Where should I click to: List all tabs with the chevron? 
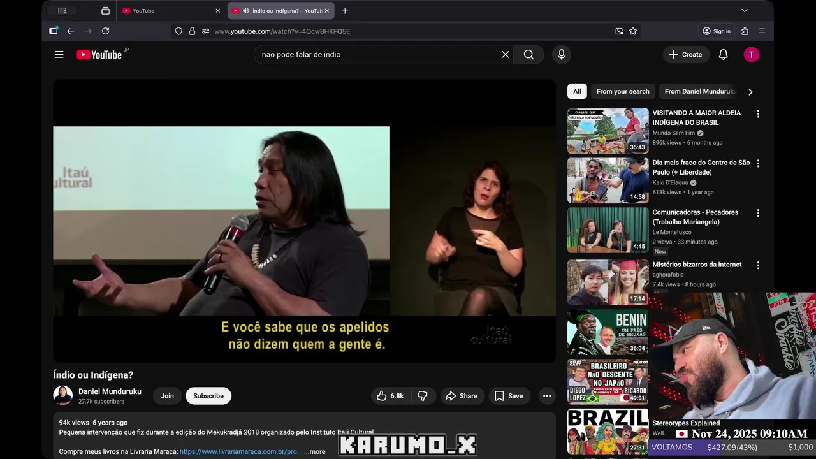click(744, 11)
